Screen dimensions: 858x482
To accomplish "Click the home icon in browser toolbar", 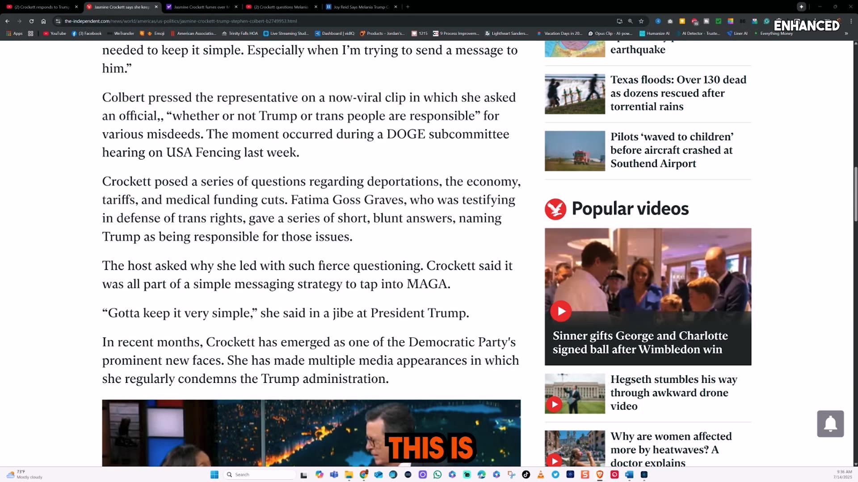I will [43, 21].
